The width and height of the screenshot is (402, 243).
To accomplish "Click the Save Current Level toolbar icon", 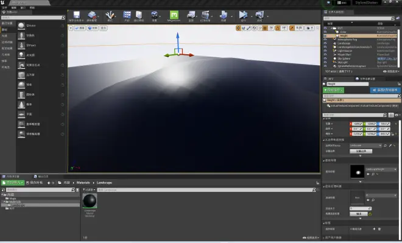I will pos(76,15).
